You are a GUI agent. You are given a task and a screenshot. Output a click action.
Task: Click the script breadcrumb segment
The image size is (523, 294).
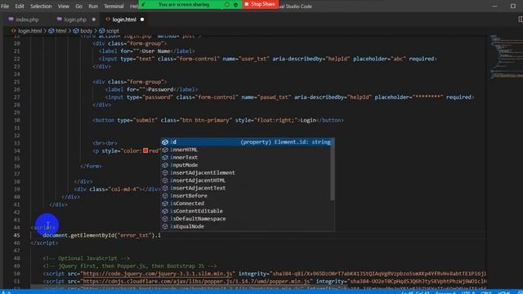pos(113,31)
